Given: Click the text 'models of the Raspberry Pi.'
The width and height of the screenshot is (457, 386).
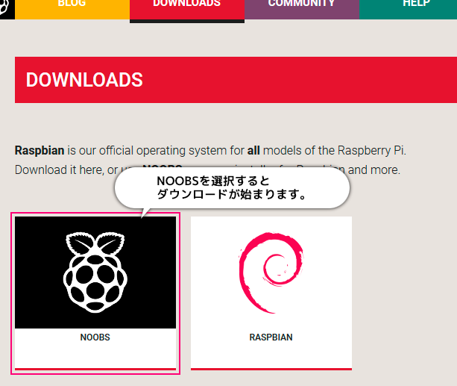Looking at the screenshot, I should coord(334,151).
